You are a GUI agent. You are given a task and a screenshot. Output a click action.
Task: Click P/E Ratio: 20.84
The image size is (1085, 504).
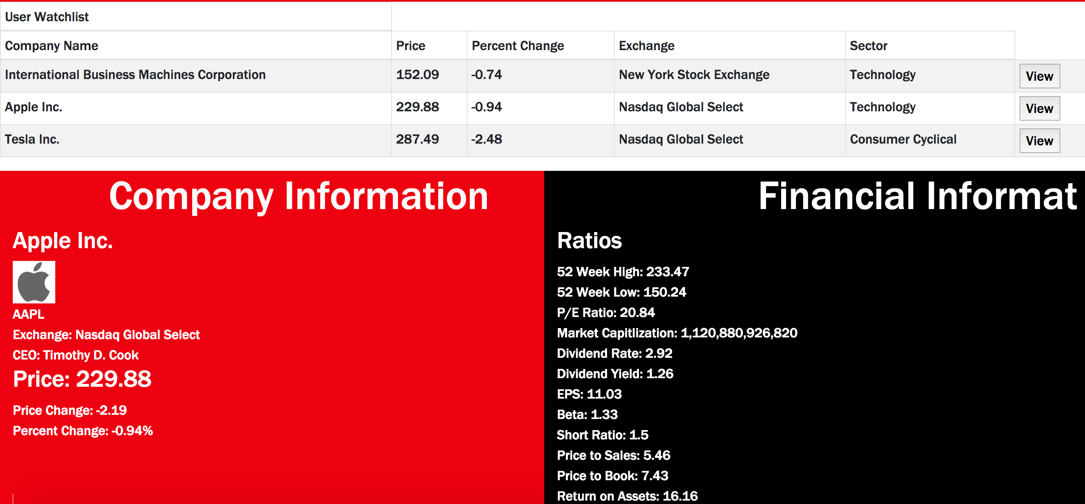pos(606,312)
